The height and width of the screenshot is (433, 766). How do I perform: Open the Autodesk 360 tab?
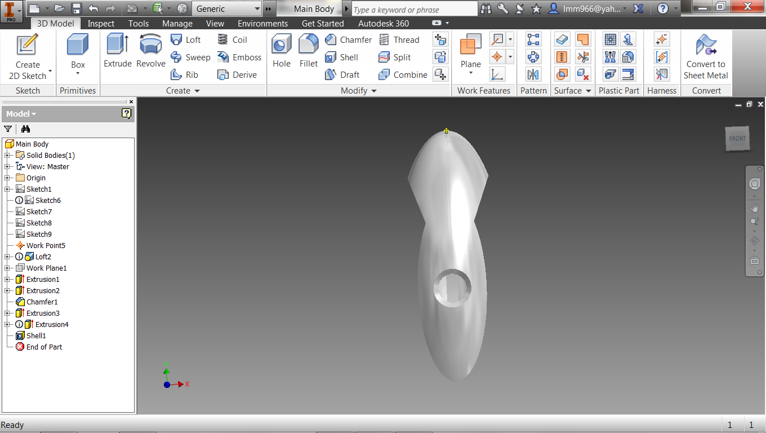[x=384, y=23]
